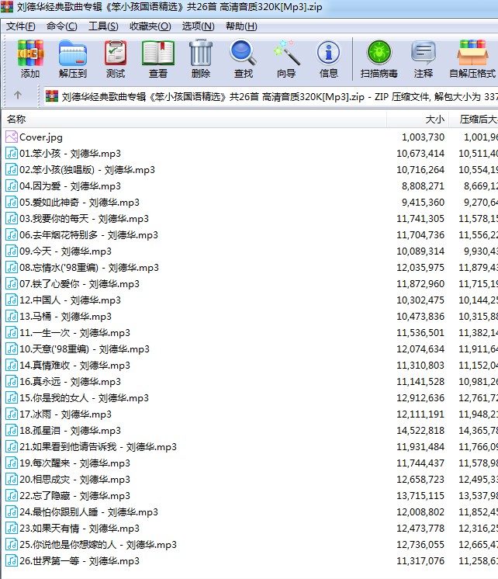Select file name Cover.jpg
Screen dimensions: 498x579
tap(41, 137)
